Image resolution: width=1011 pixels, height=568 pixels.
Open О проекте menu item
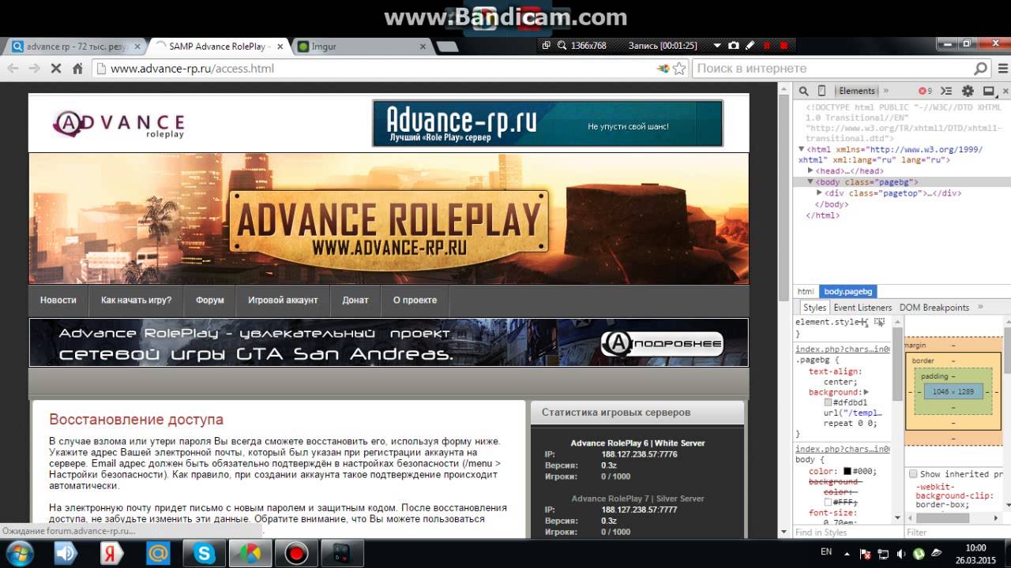[415, 301]
